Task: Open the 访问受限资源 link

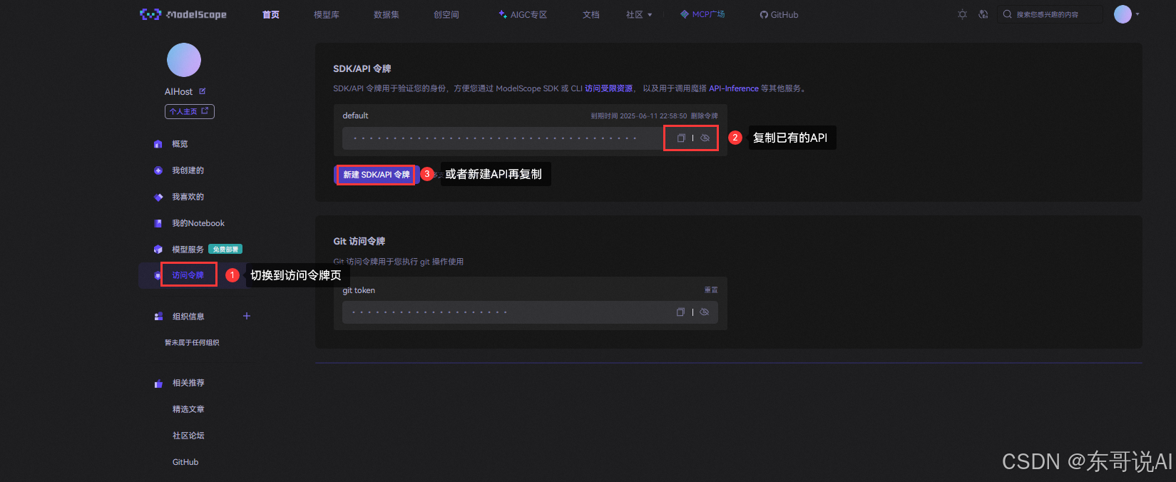Action: tap(608, 88)
